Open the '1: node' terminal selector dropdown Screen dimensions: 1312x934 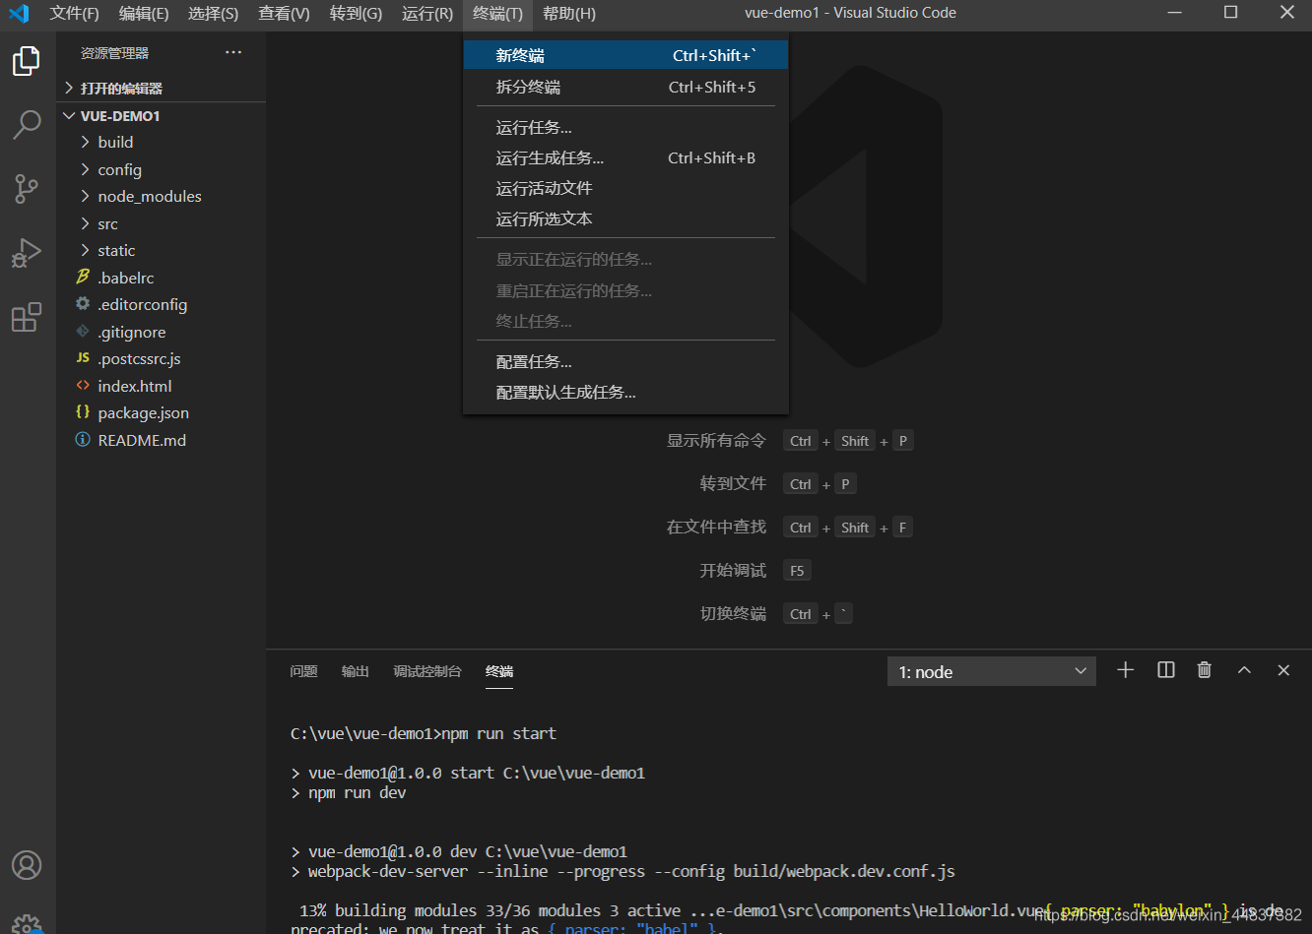click(x=991, y=671)
